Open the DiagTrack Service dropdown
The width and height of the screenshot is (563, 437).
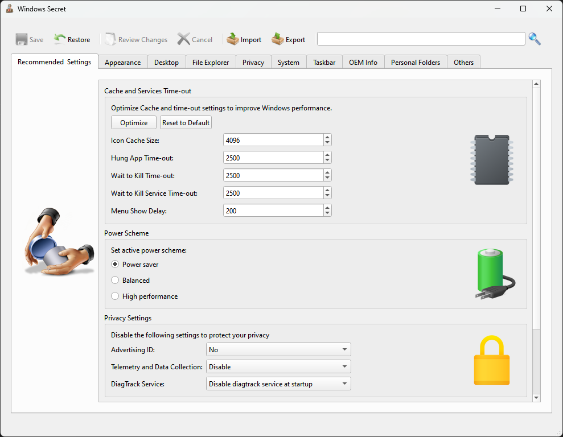pyautogui.click(x=278, y=384)
